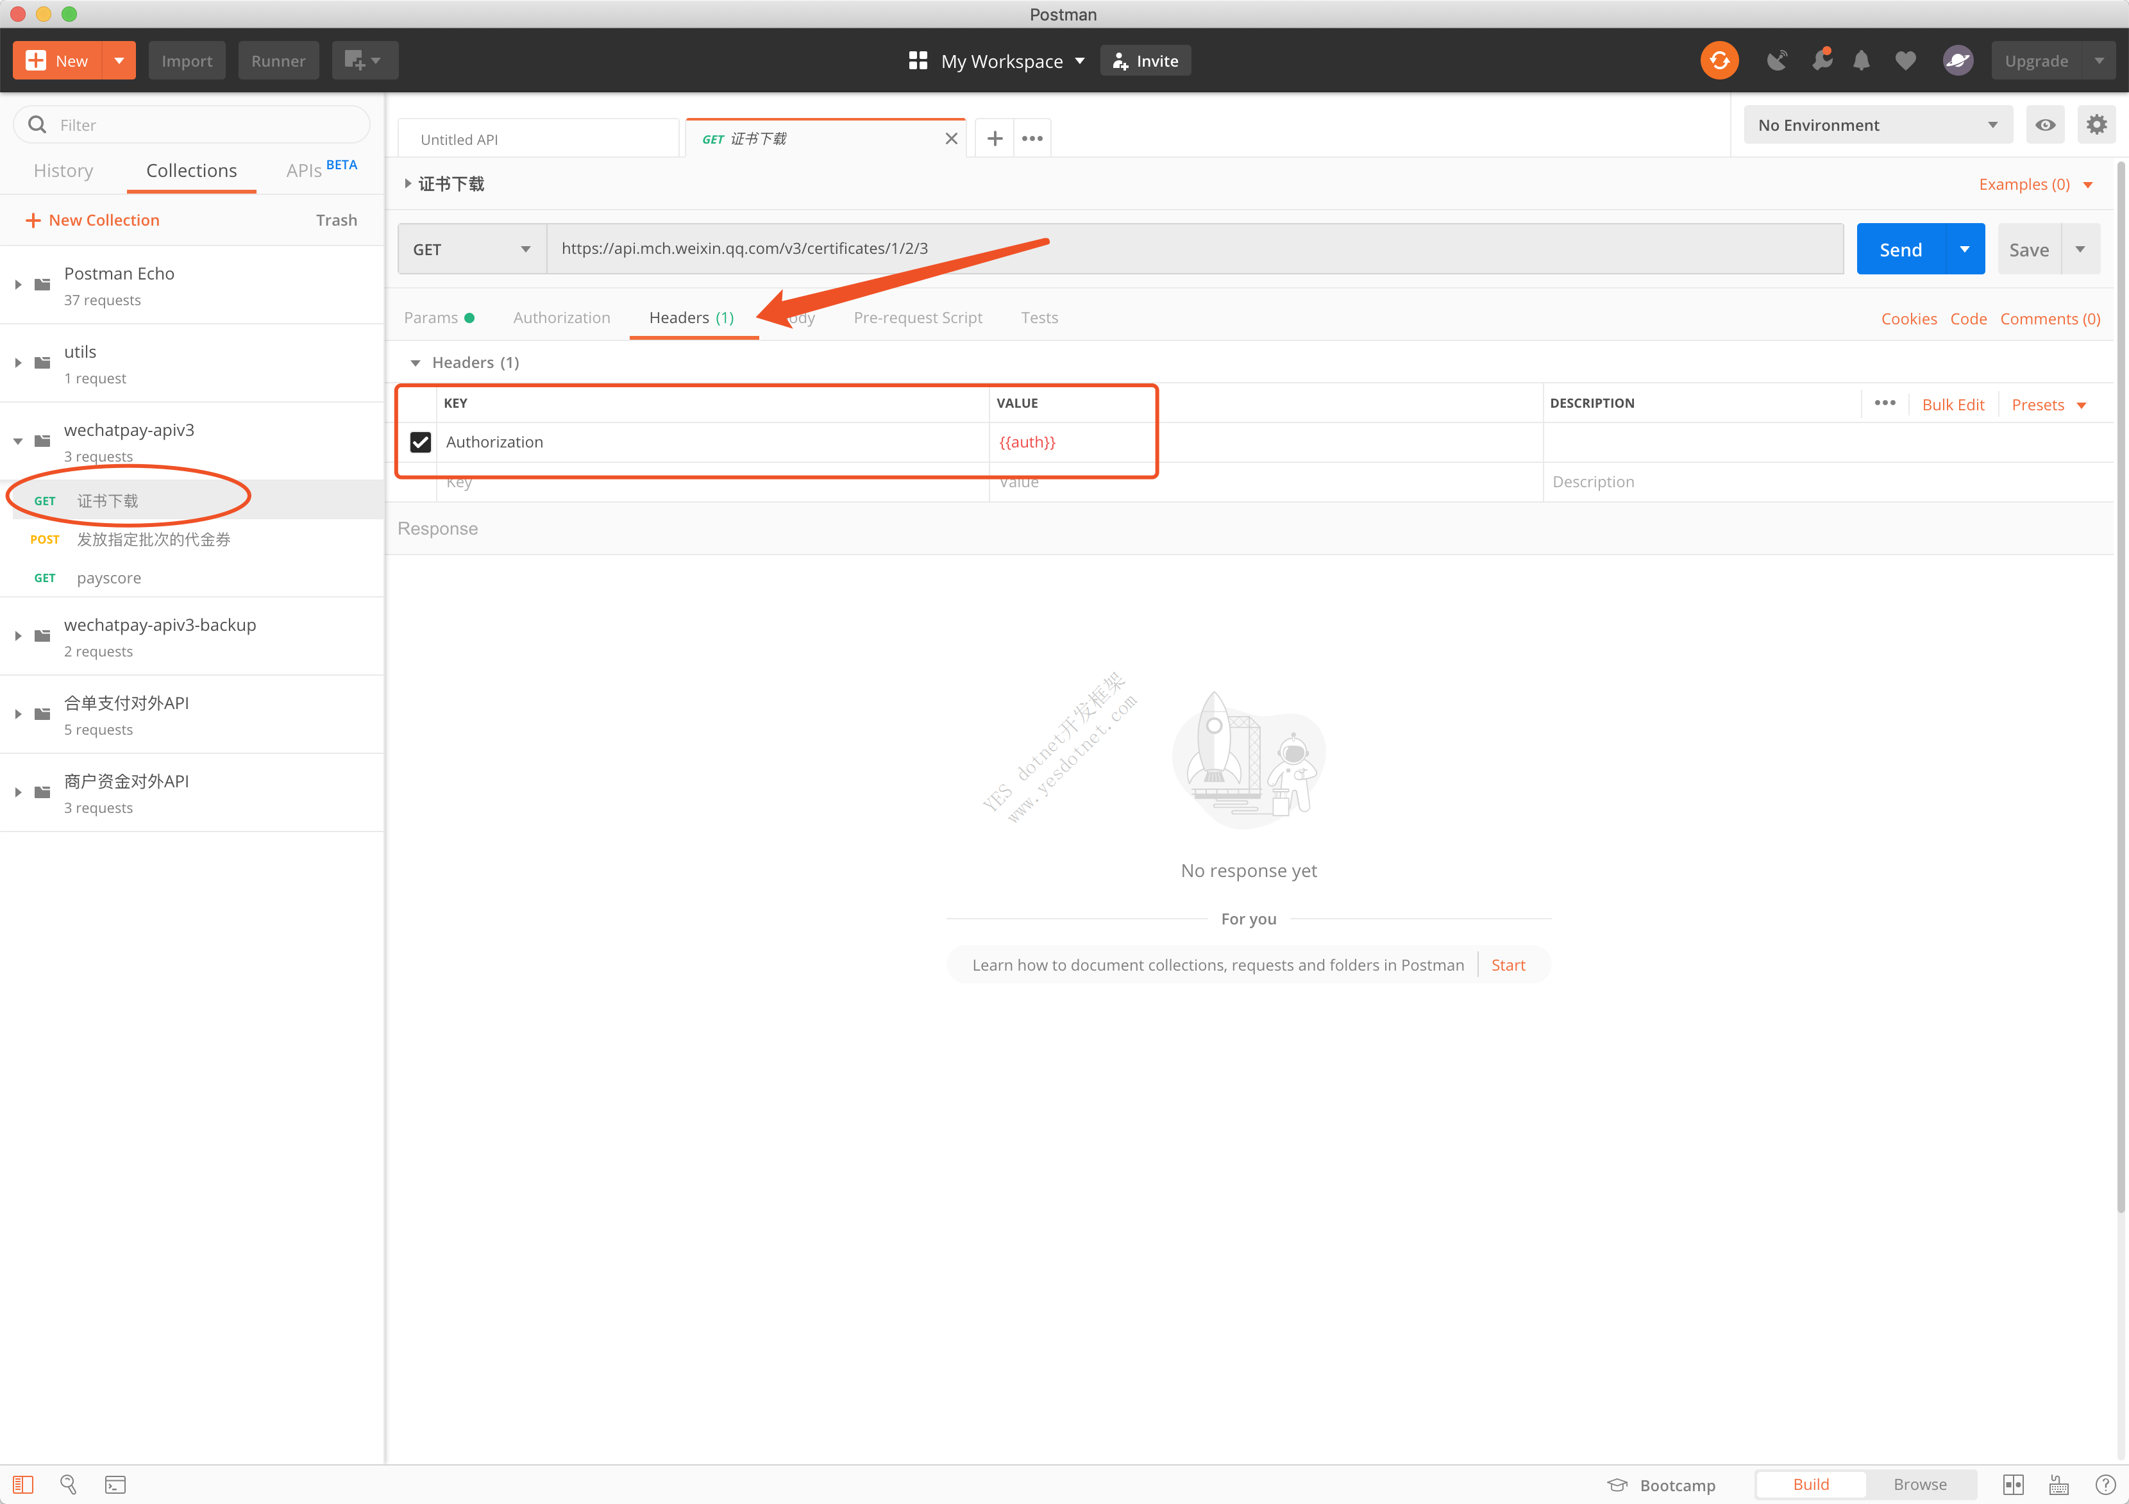Screen dimensions: 2129x1504
Task: Expand the Postman Echo collection
Action: click(x=17, y=285)
